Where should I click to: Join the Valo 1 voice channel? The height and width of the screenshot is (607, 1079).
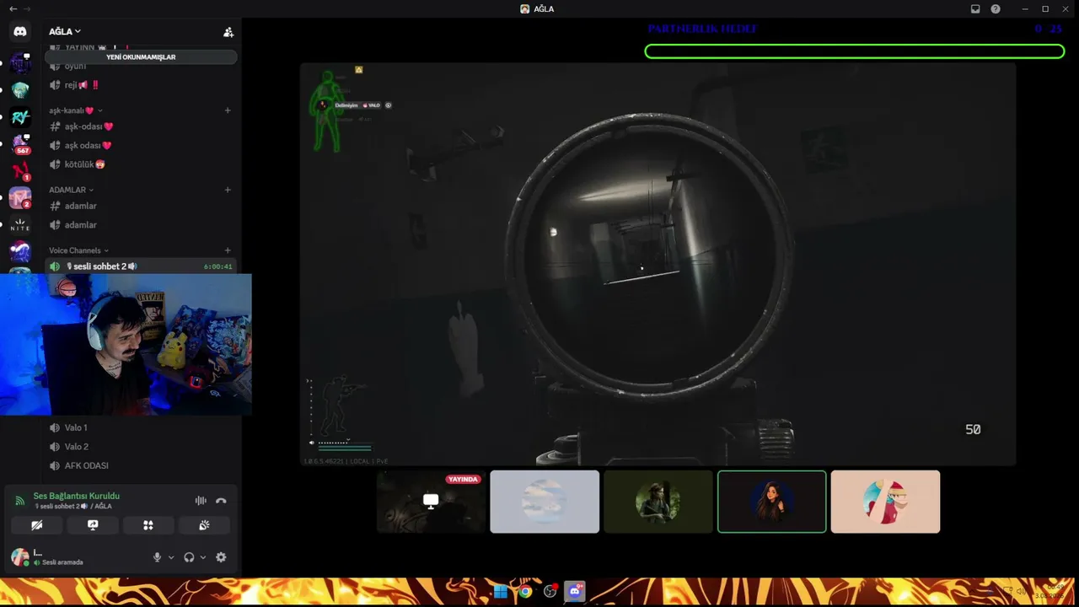pos(140,427)
